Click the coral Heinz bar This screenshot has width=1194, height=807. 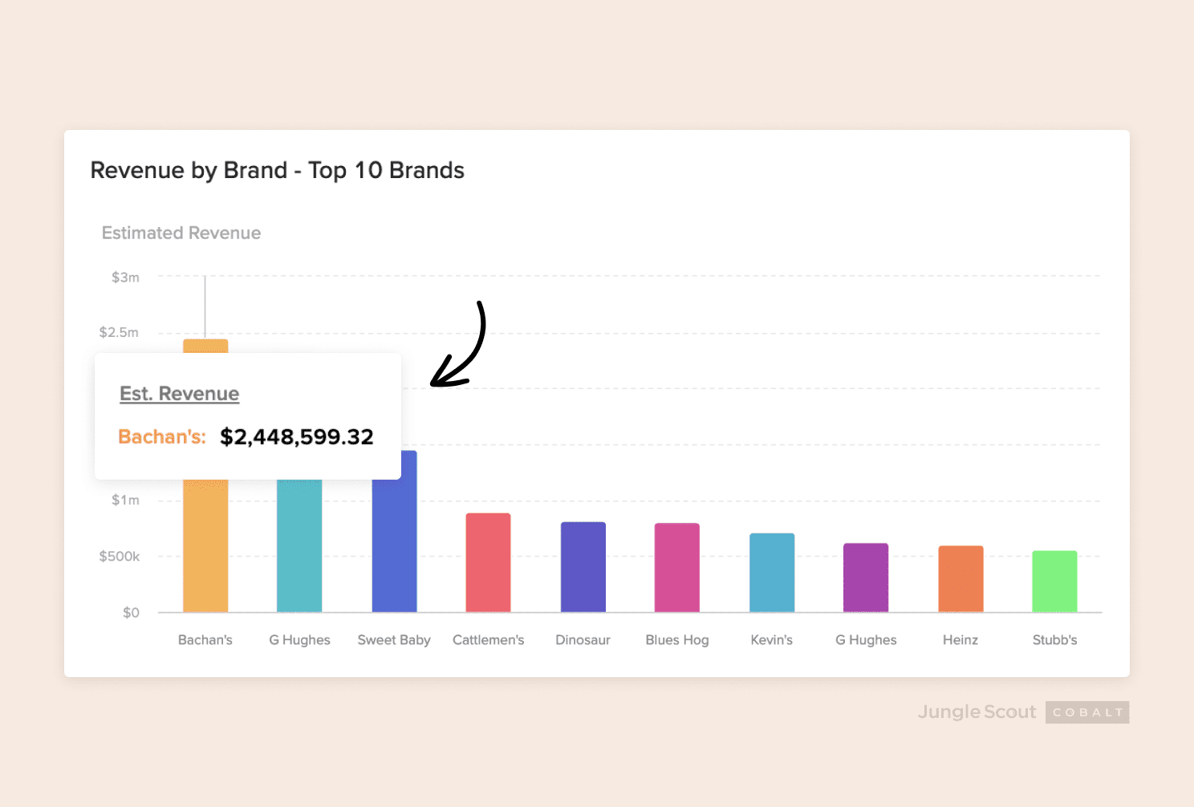pyautogui.click(x=960, y=579)
